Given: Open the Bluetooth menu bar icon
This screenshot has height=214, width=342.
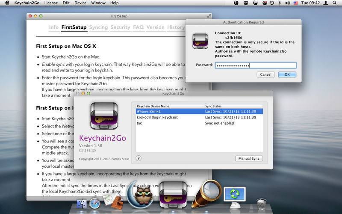Looking at the screenshot, I should coord(280,3).
